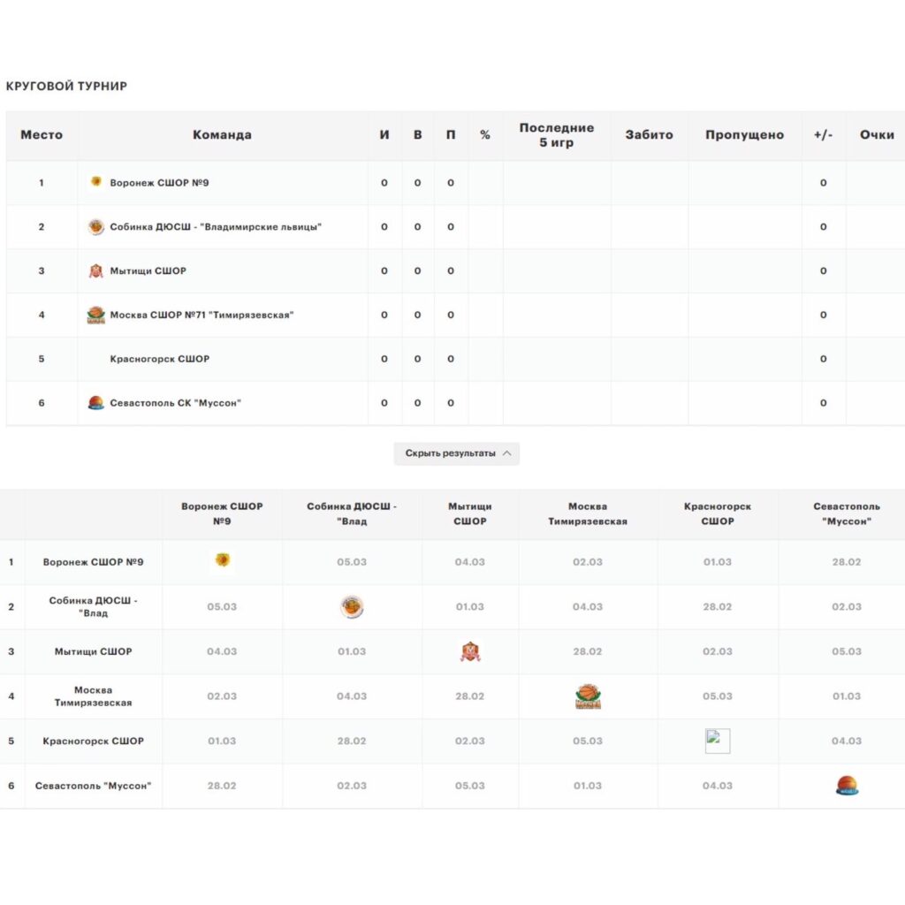Image resolution: width=905 pixels, height=905 pixels.
Task: Click the Команда column header
Action: pyautogui.click(x=222, y=135)
